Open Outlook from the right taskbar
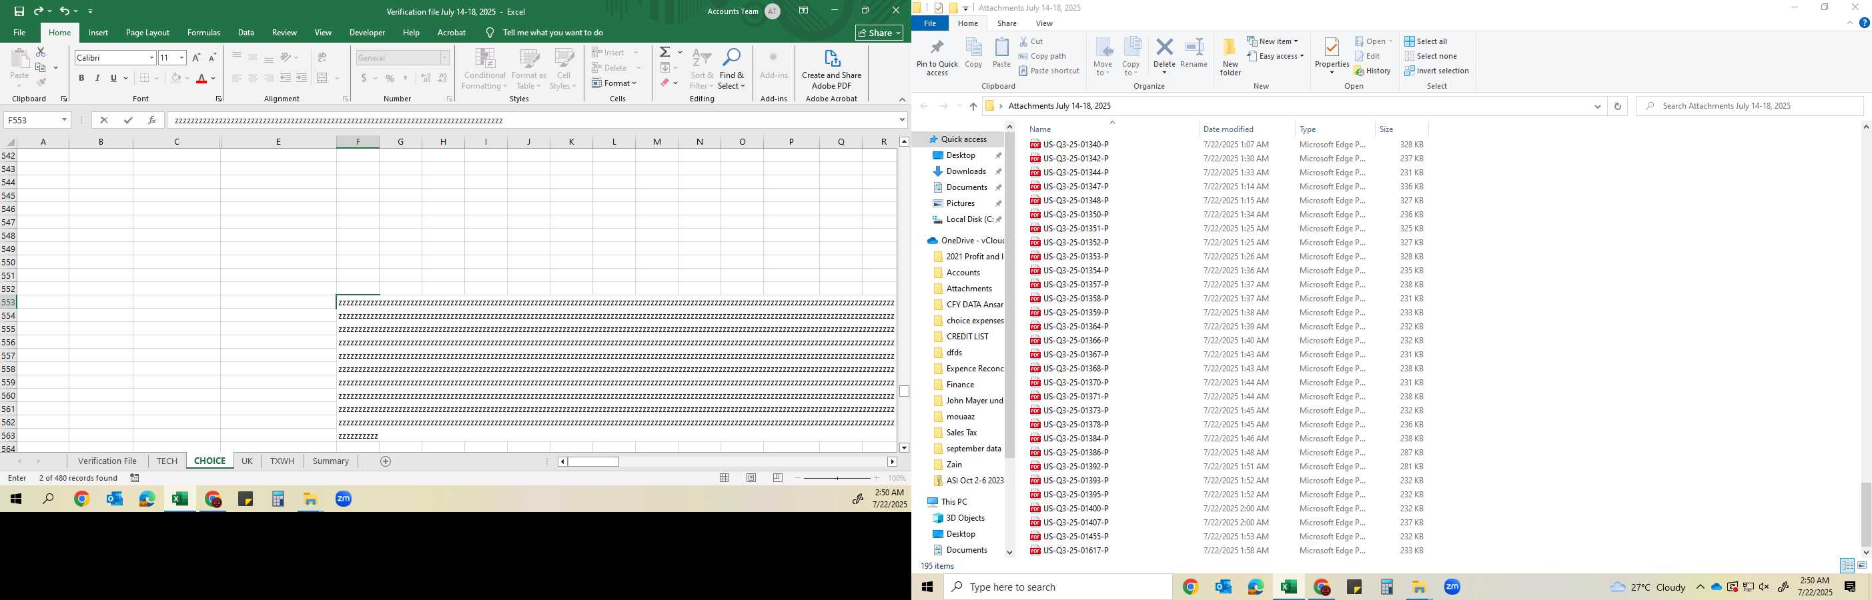The image size is (1872, 600). point(1223,587)
